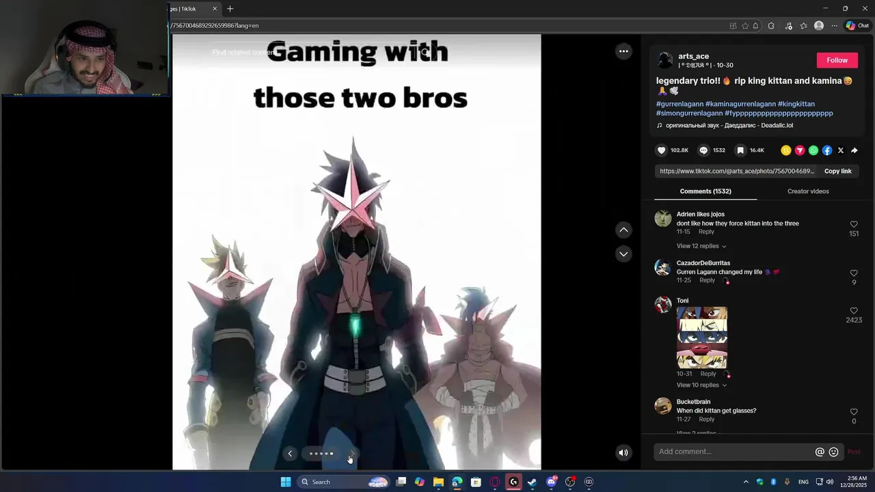Open File Explorer from the taskbar
The image size is (875, 492).
pyautogui.click(x=438, y=482)
